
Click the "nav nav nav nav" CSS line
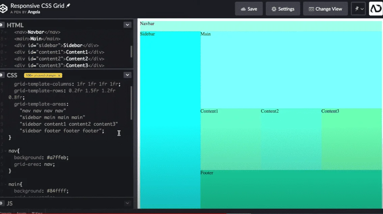[43, 111]
